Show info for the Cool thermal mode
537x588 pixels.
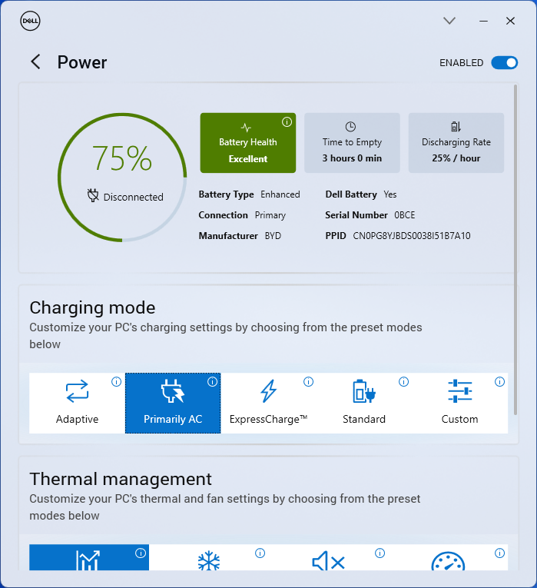260,553
